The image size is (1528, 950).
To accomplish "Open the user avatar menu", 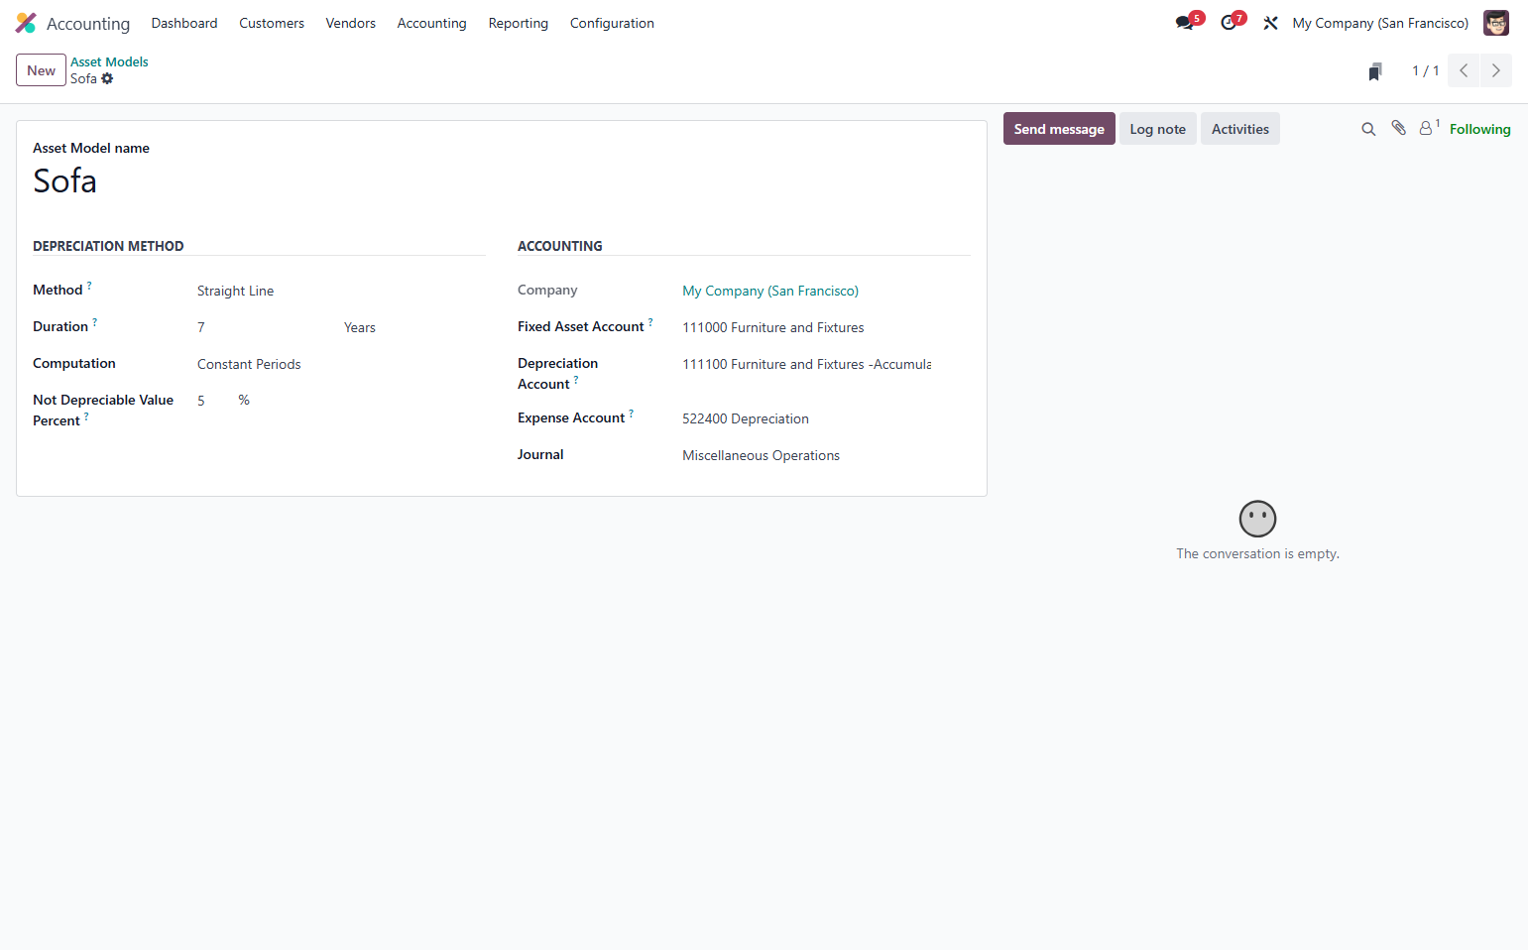I will click(1495, 23).
